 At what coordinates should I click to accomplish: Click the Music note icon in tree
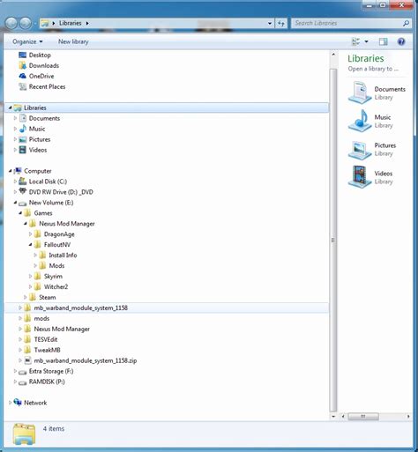[23, 129]
